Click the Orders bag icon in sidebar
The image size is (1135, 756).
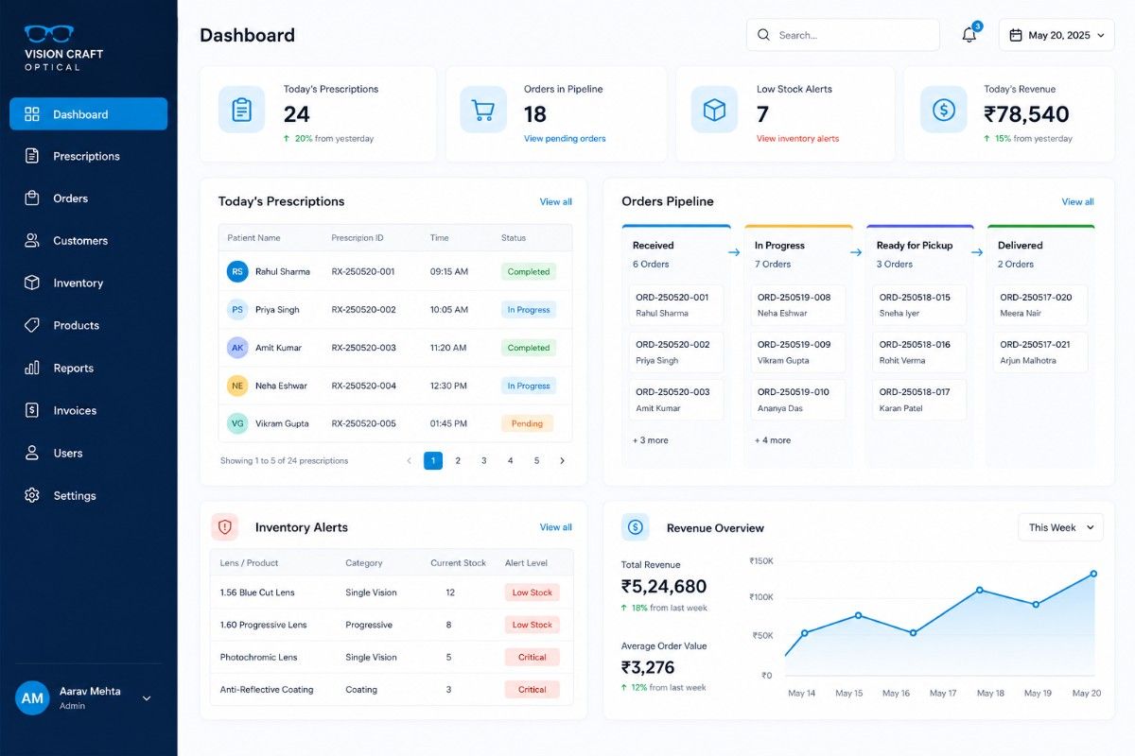pyautogui.click(x=32, y=198)
